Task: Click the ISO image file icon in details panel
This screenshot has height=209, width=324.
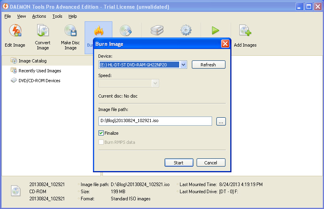Action: [x=16, y=191]
